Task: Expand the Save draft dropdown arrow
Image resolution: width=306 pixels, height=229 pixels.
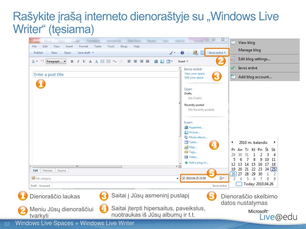Action: tap(93, 52)
